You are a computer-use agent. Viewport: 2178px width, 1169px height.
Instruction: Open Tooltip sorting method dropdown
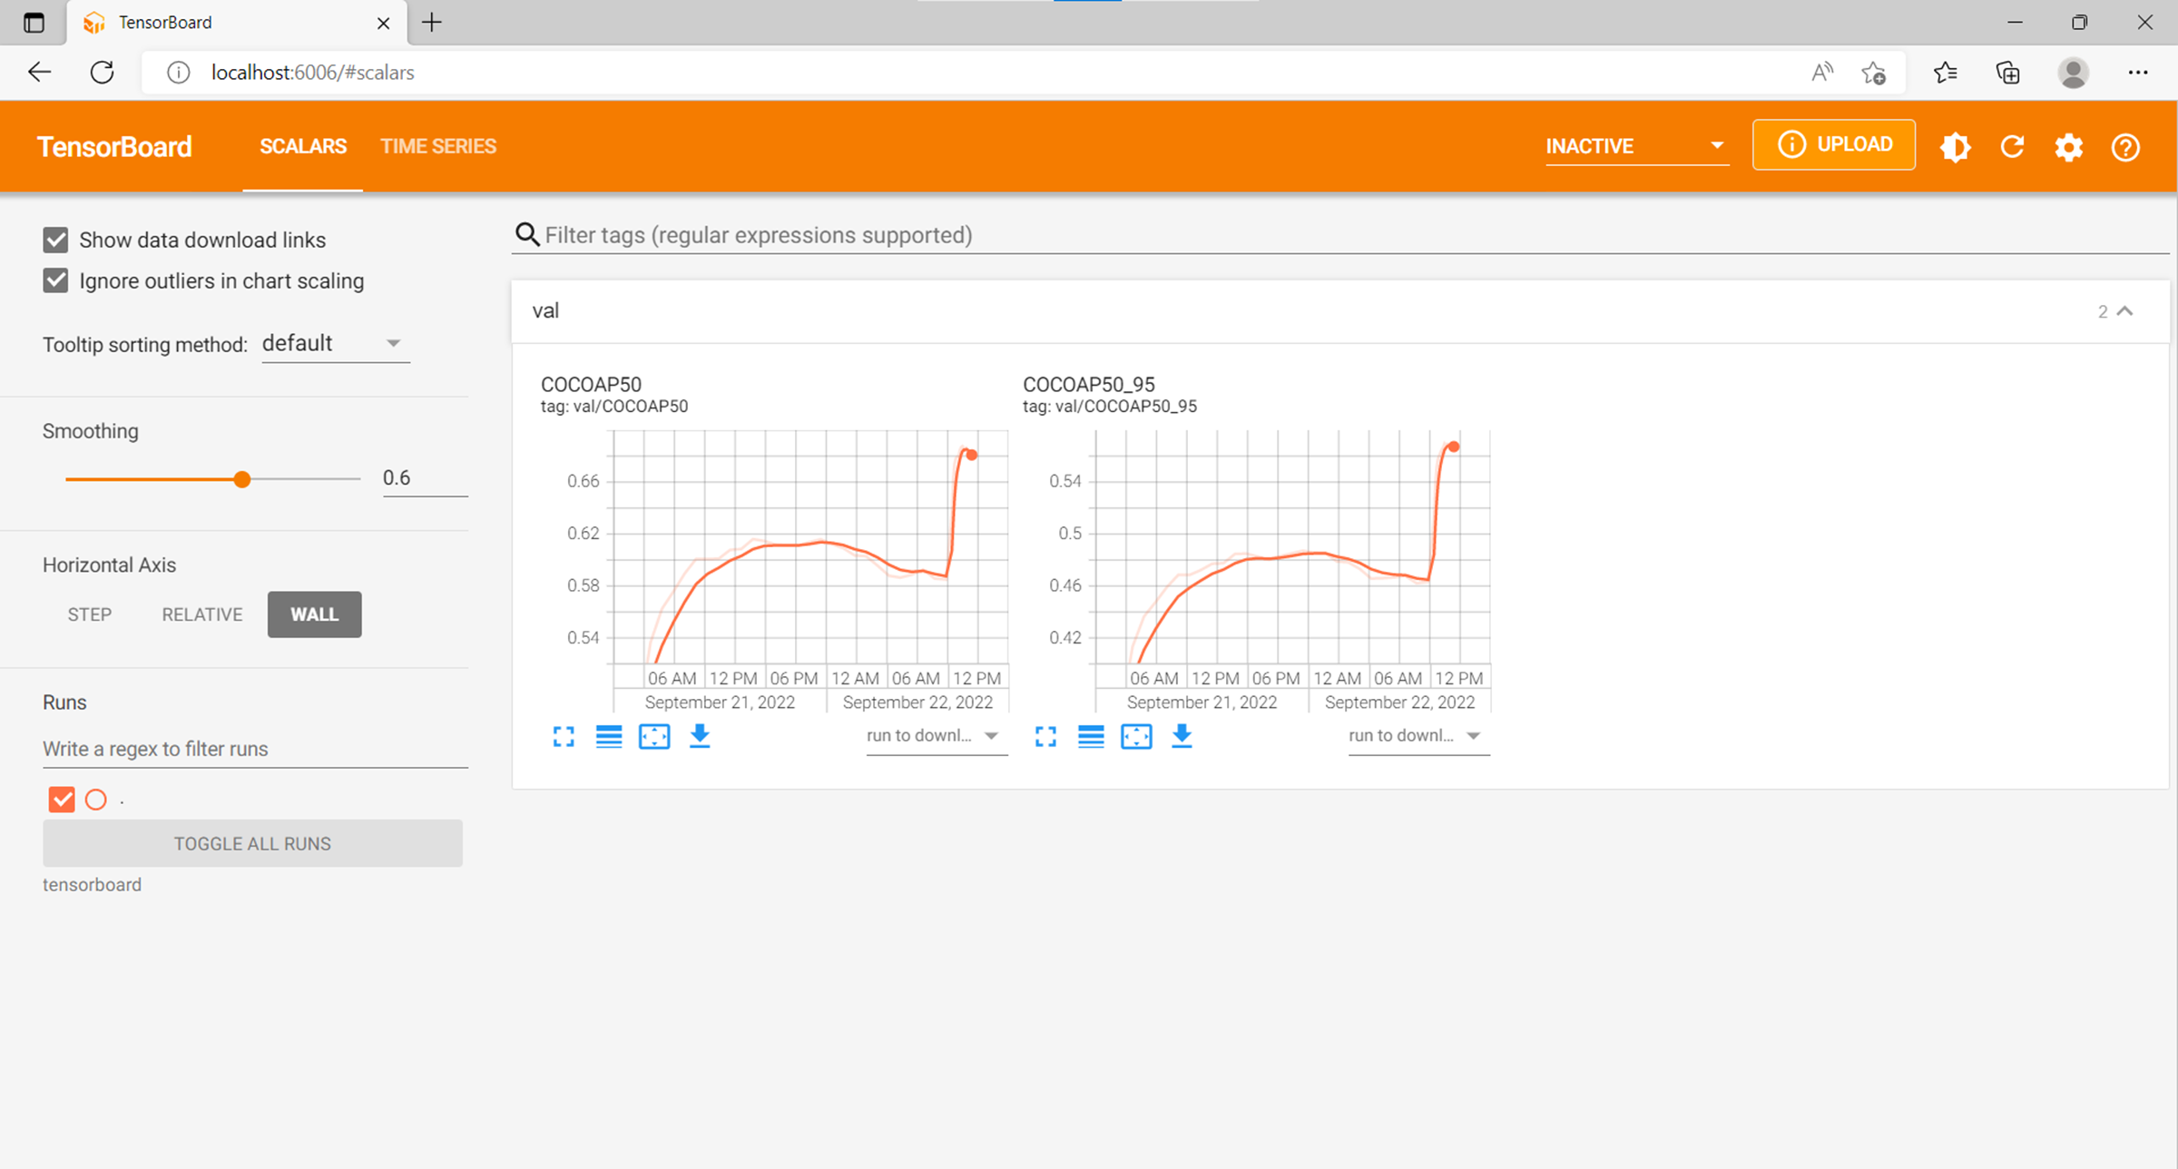335,344
